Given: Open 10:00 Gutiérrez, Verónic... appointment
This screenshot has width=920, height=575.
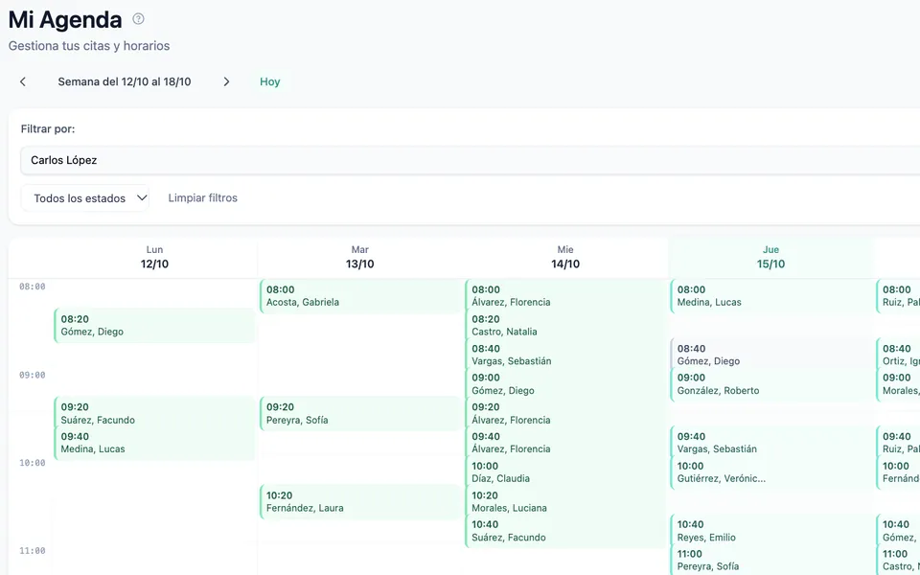Looking at the screenshot, I should tap(770, 472).
